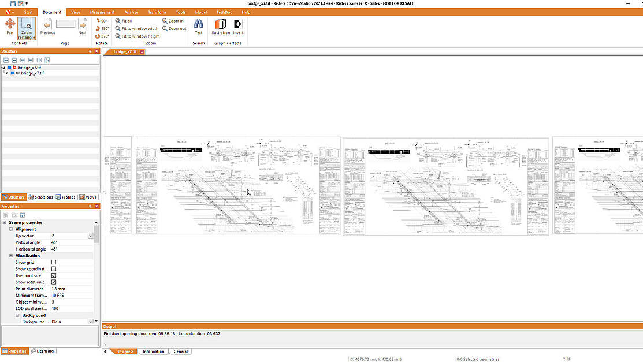
Task: Click fifth icon in Structure toolbar
Action: (x=39, y=60)
